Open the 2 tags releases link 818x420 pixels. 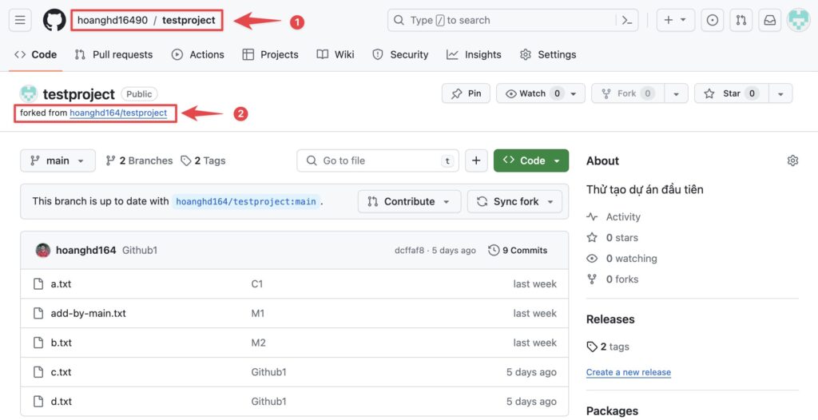pos(608,347)
